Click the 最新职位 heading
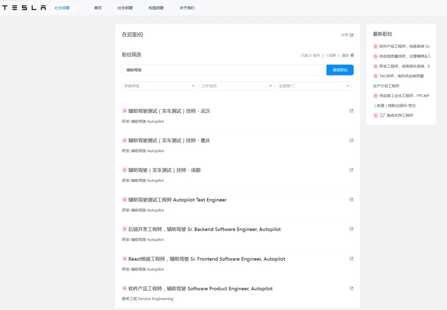 click(382, 34)
